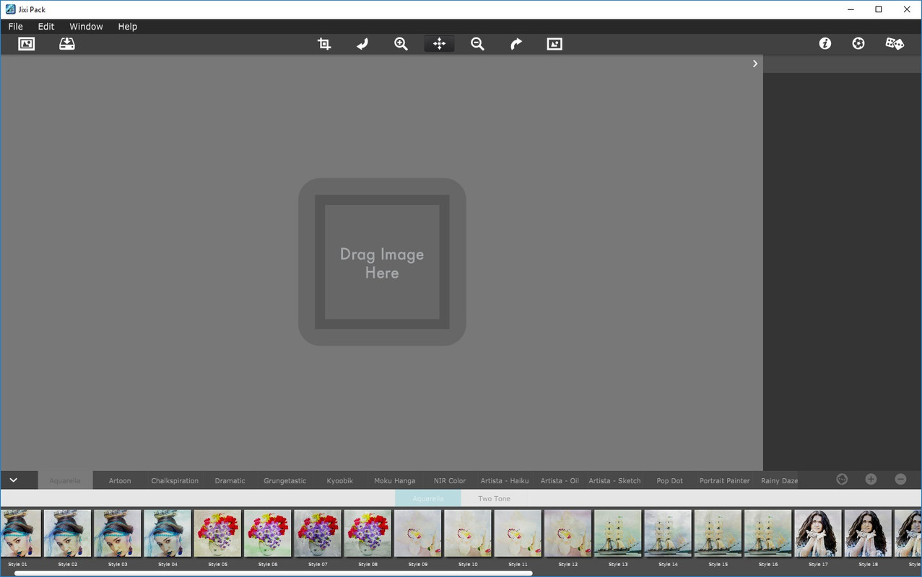922x577 pixels.
Task: Maximize the Jixi Pack window
Action: [879, 9]
